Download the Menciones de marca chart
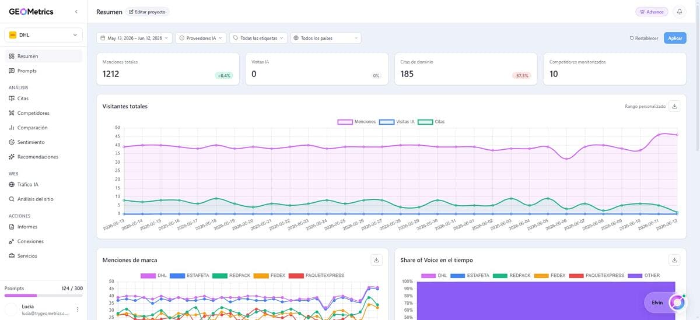The height and width of the screenshot is (320, 700). coord(376,260)
